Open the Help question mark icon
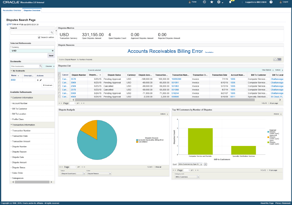 271,2
